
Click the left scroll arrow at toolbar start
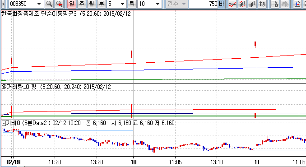(x=3, y=4)
